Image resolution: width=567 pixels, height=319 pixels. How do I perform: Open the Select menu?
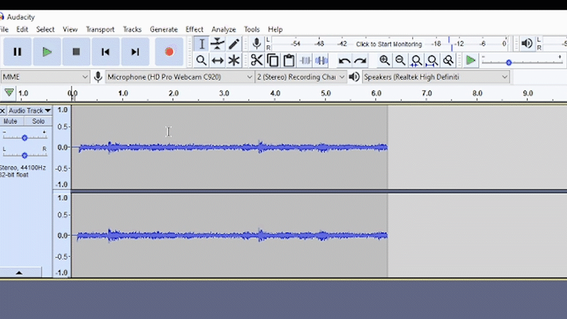pos(45,29)
